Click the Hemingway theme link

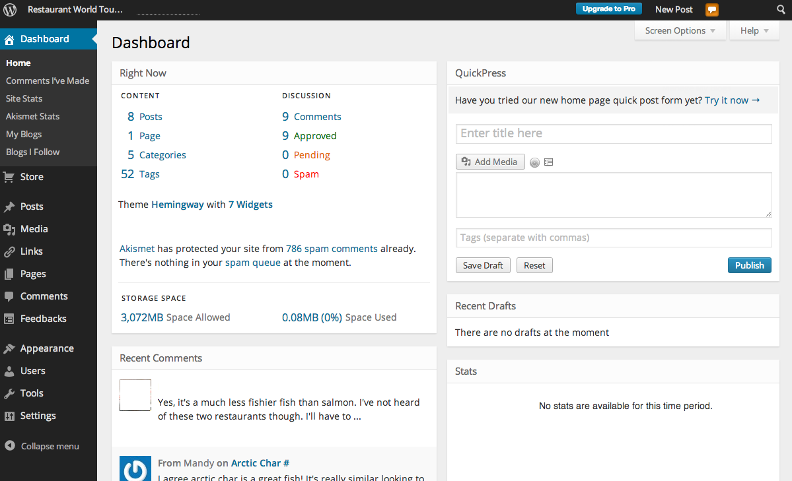[177, 205]
